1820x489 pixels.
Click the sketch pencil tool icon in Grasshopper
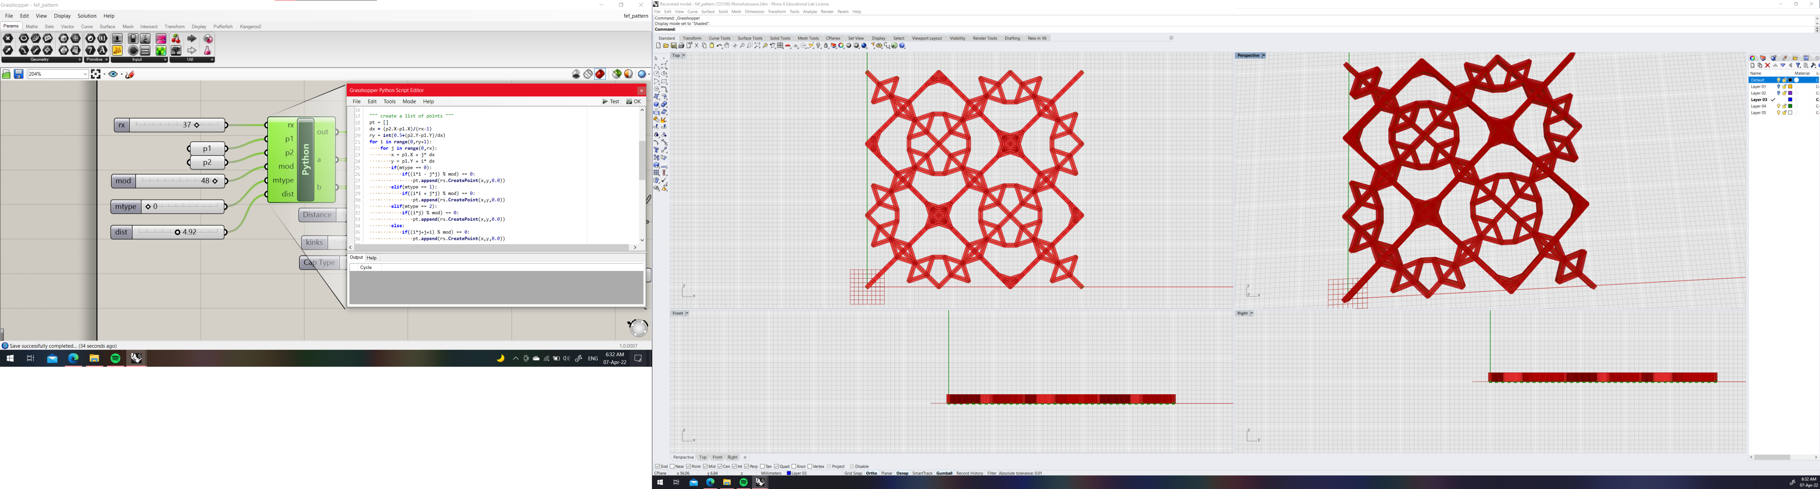pyautogui.click(x=130, y=74)
